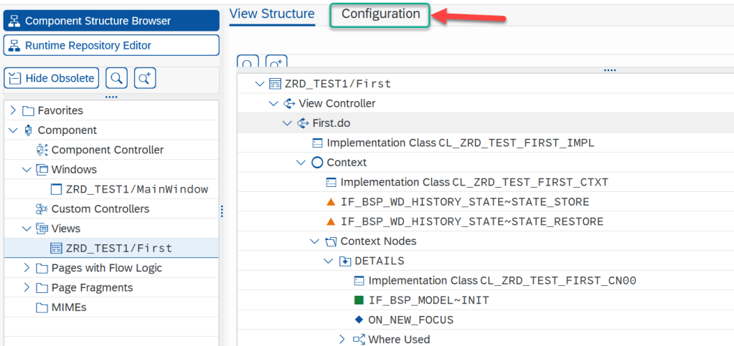Collapse the Context Nodes branch
Viewport: 734px width, 346px height.
coord(314,241)
